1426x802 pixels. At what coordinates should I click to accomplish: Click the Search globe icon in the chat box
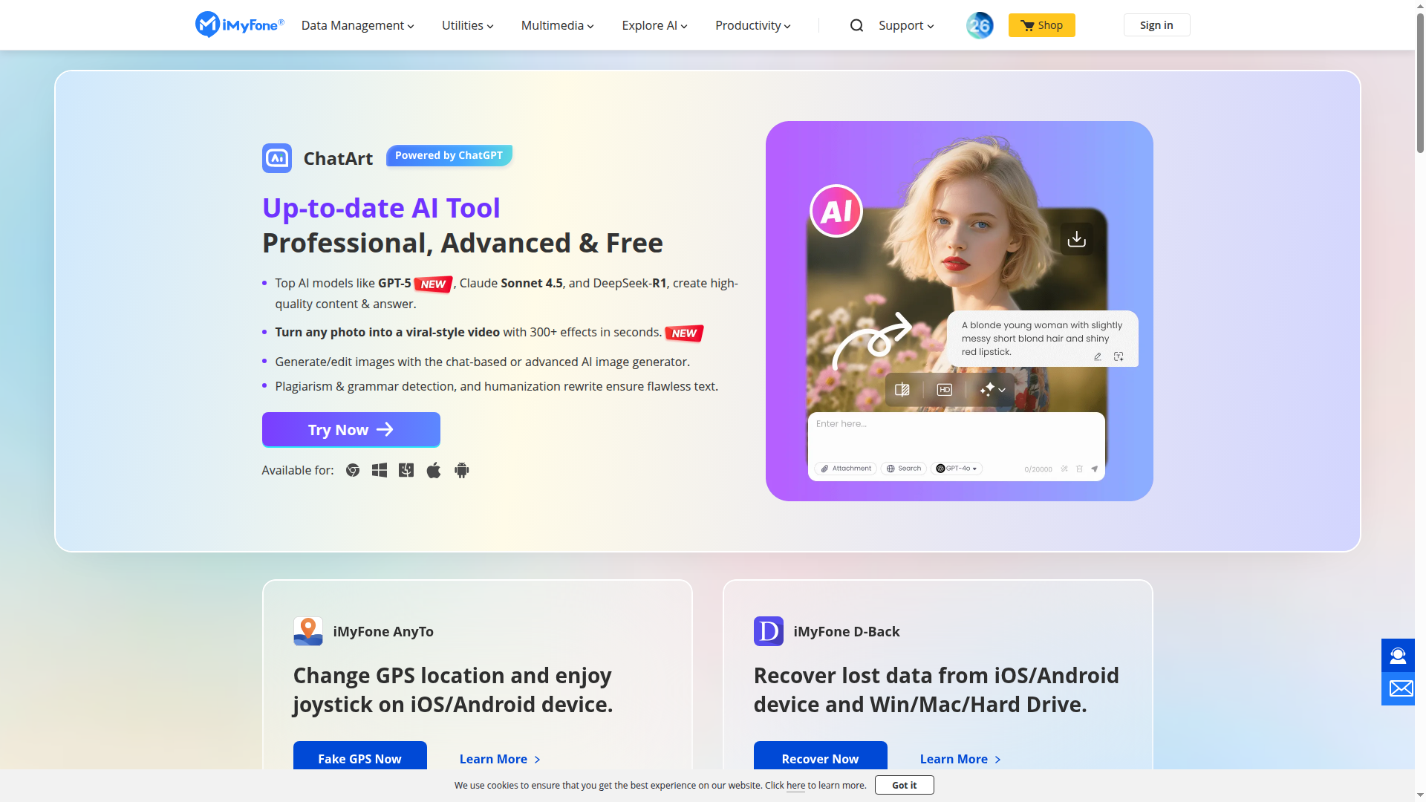tap(891, 469)
